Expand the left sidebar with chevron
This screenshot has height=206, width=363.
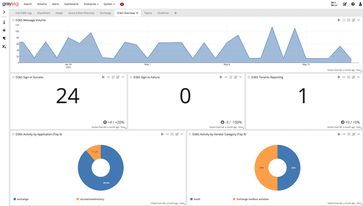click(x=4, y=12)
